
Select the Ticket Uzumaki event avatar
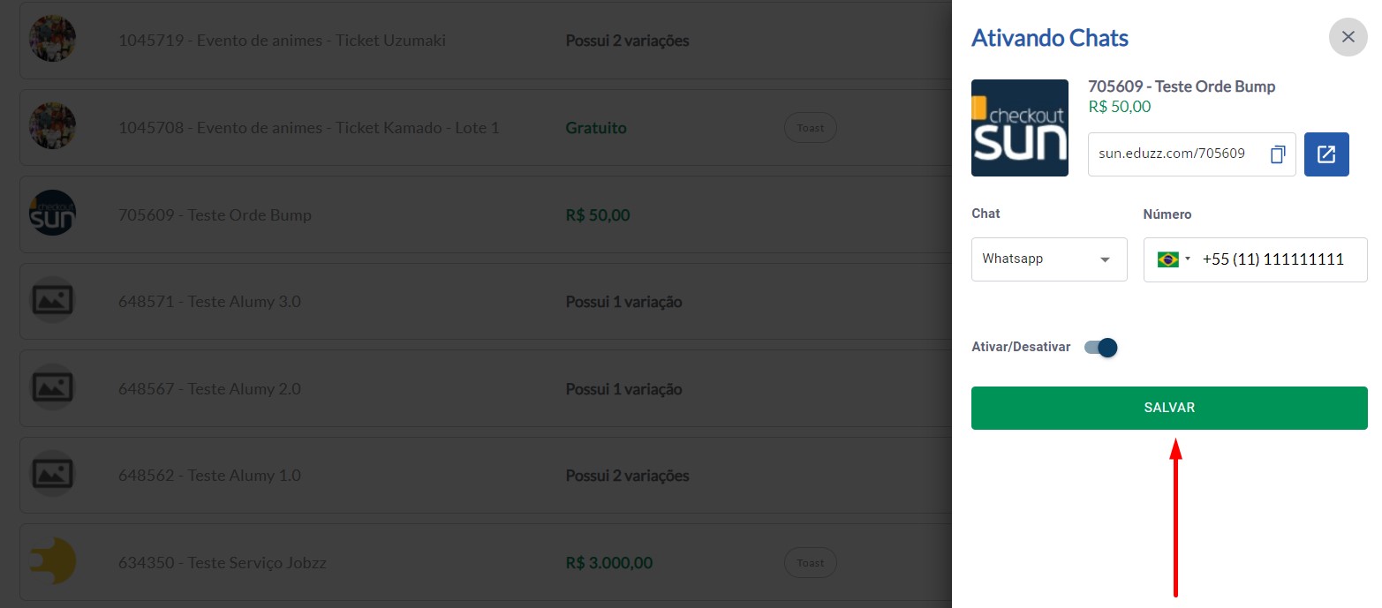point(53,39)
